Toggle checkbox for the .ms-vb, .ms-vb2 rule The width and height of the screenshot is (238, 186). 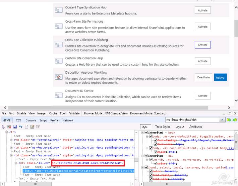151,159
